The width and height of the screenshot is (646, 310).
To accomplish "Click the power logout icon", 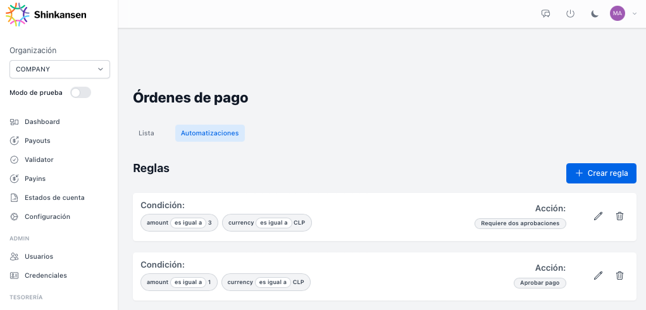I will point(570,13).
